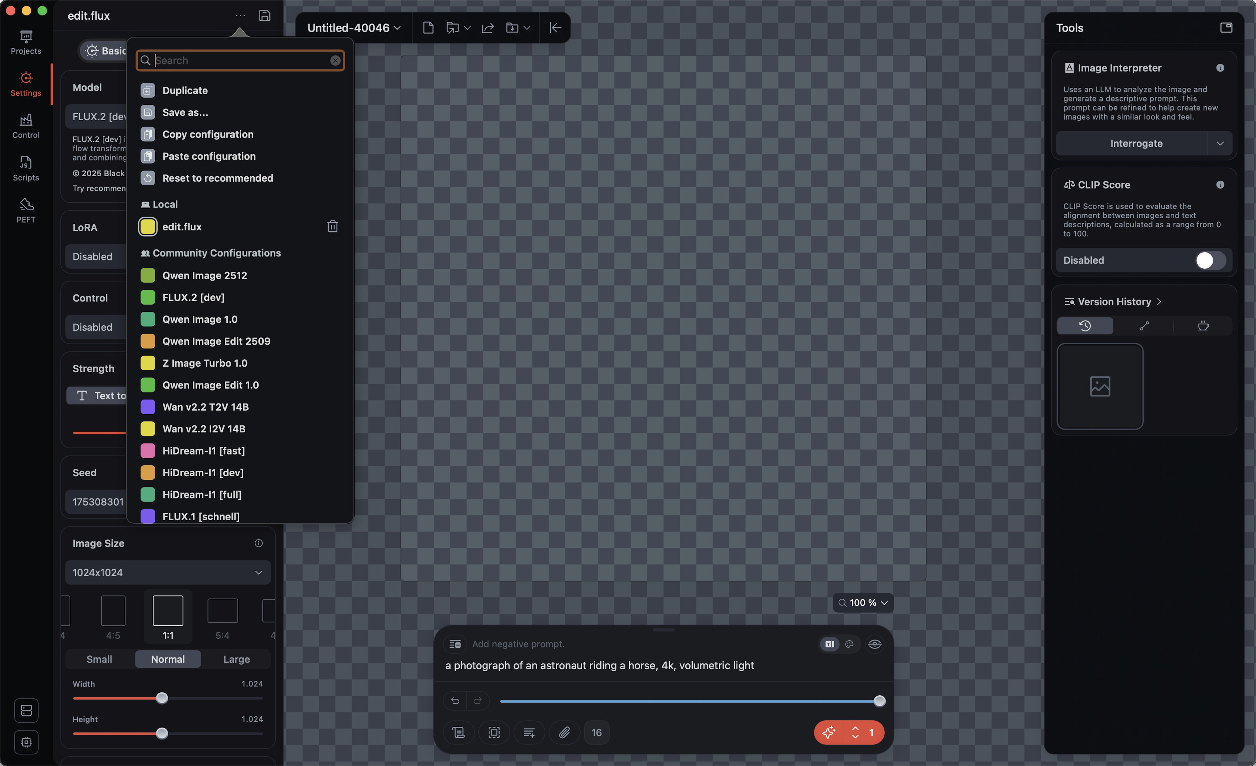This screenshot has width=1256, height=766.
Task: Open Version History link
Action: [1114, 302]
